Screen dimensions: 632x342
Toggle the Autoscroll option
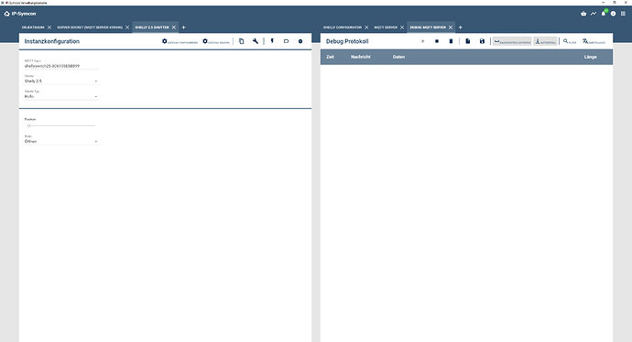click(x=545, y=41)
